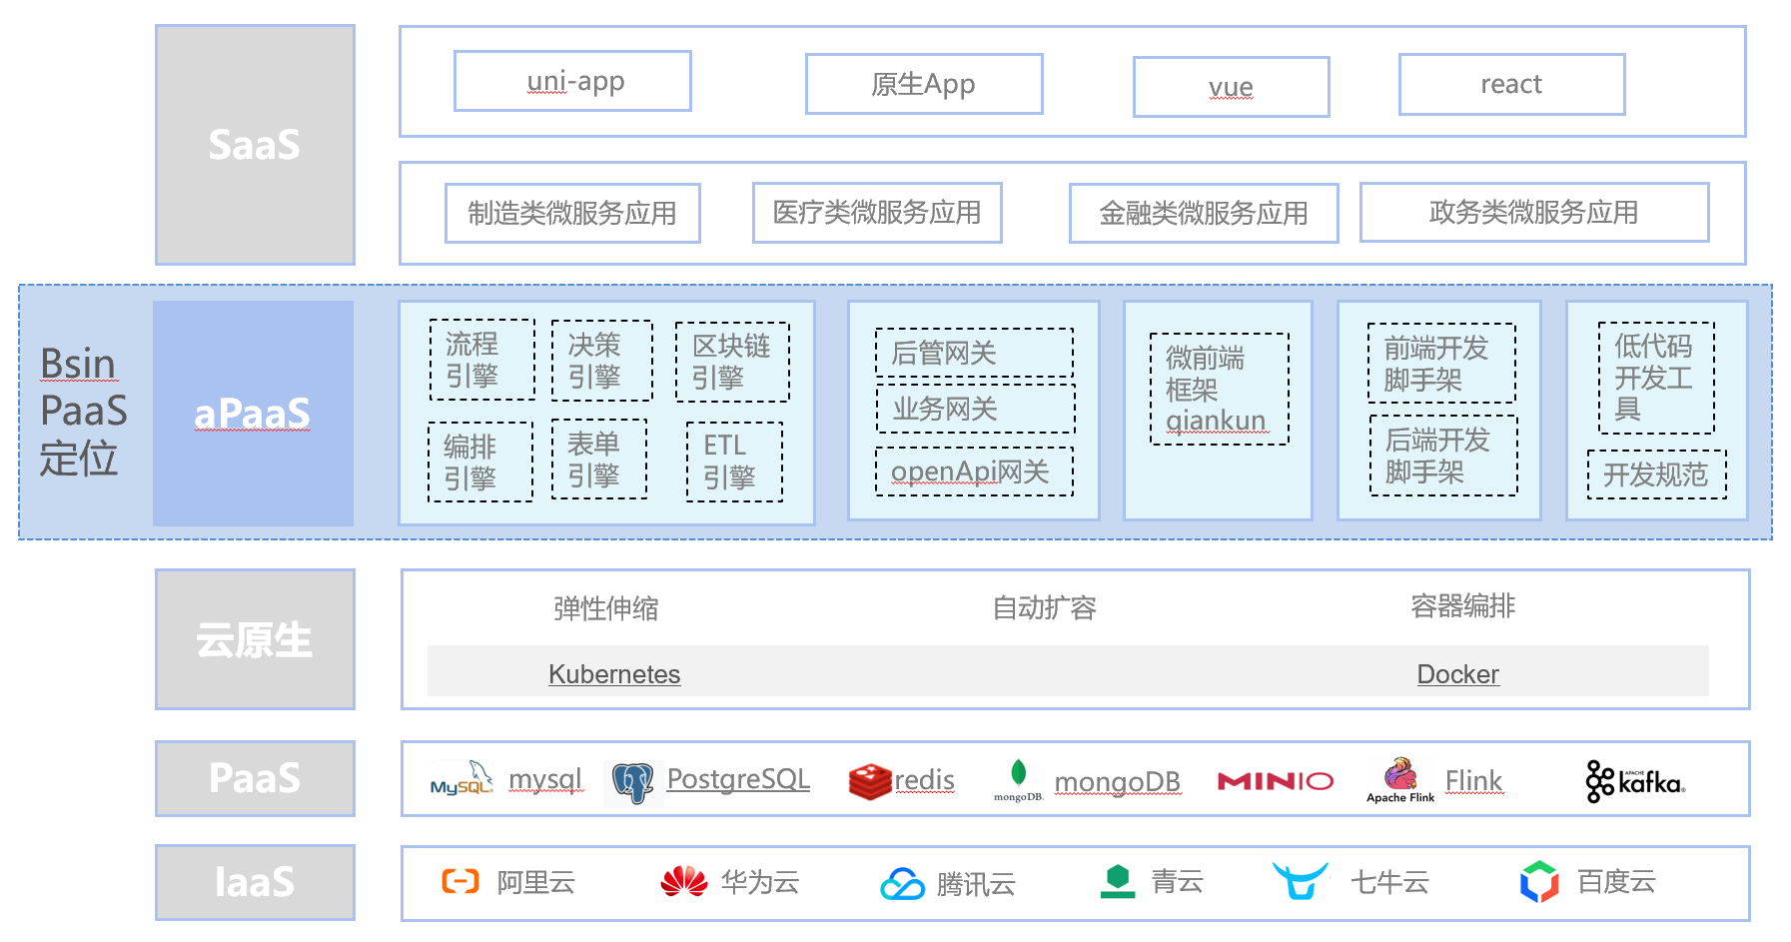The image size is (1791, 942).
Task: Select the vue box
Action: click(x=1231, y=87)
